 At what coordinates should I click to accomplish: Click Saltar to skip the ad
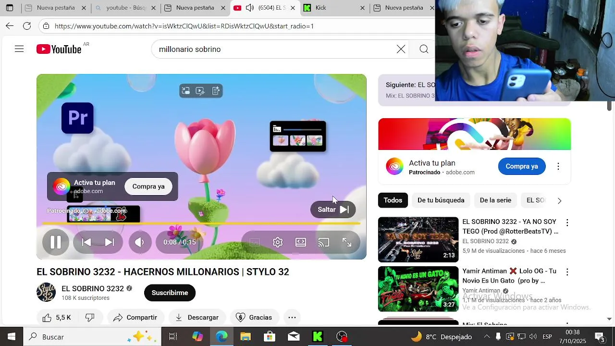click(x=333, y=210)
